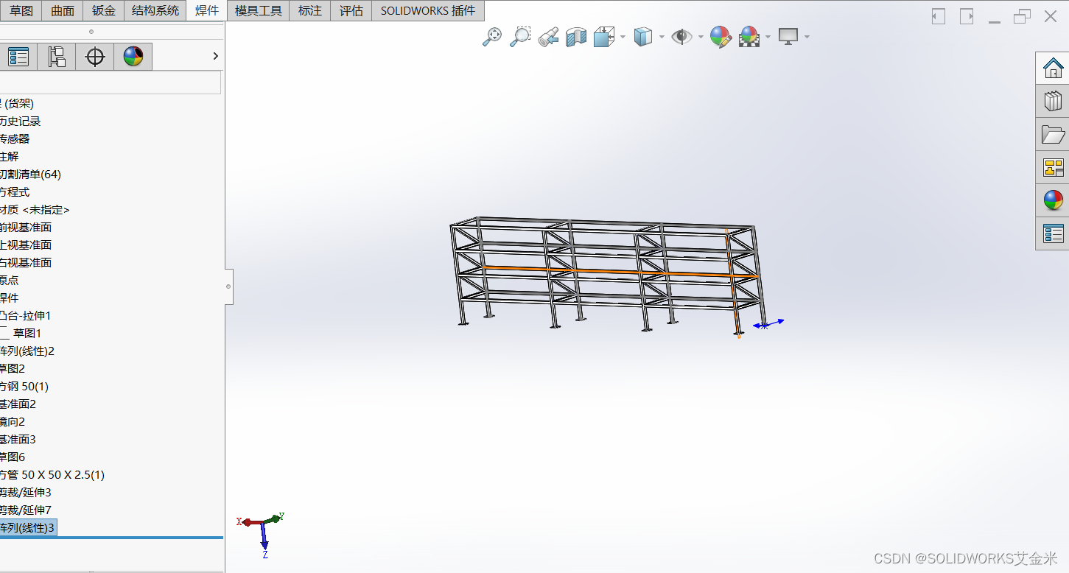Click the Previous View icon
This screenshot has width=1069, height=573.
pyautogui.click(x=548, y=37)
